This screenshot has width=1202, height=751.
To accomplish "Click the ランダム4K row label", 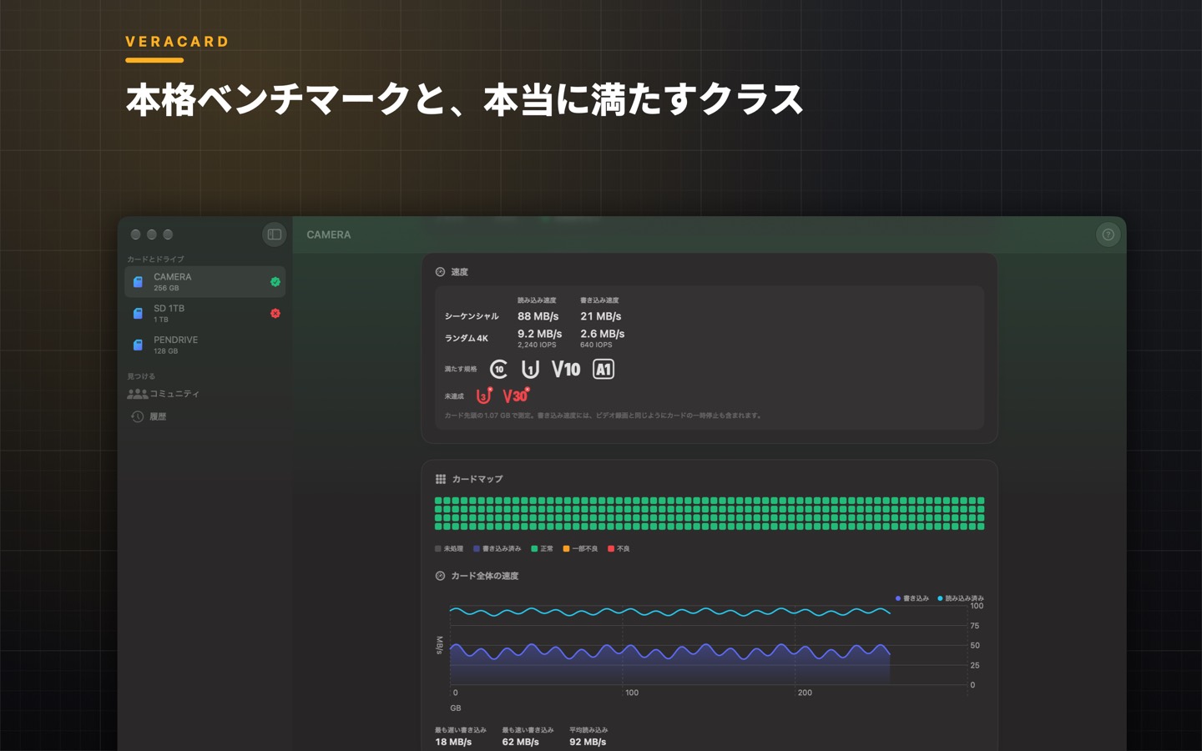I will tap(467, 338).
